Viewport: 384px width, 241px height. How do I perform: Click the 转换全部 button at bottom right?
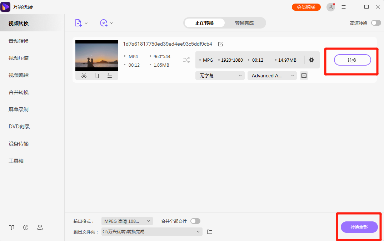(x=359, y=227)
